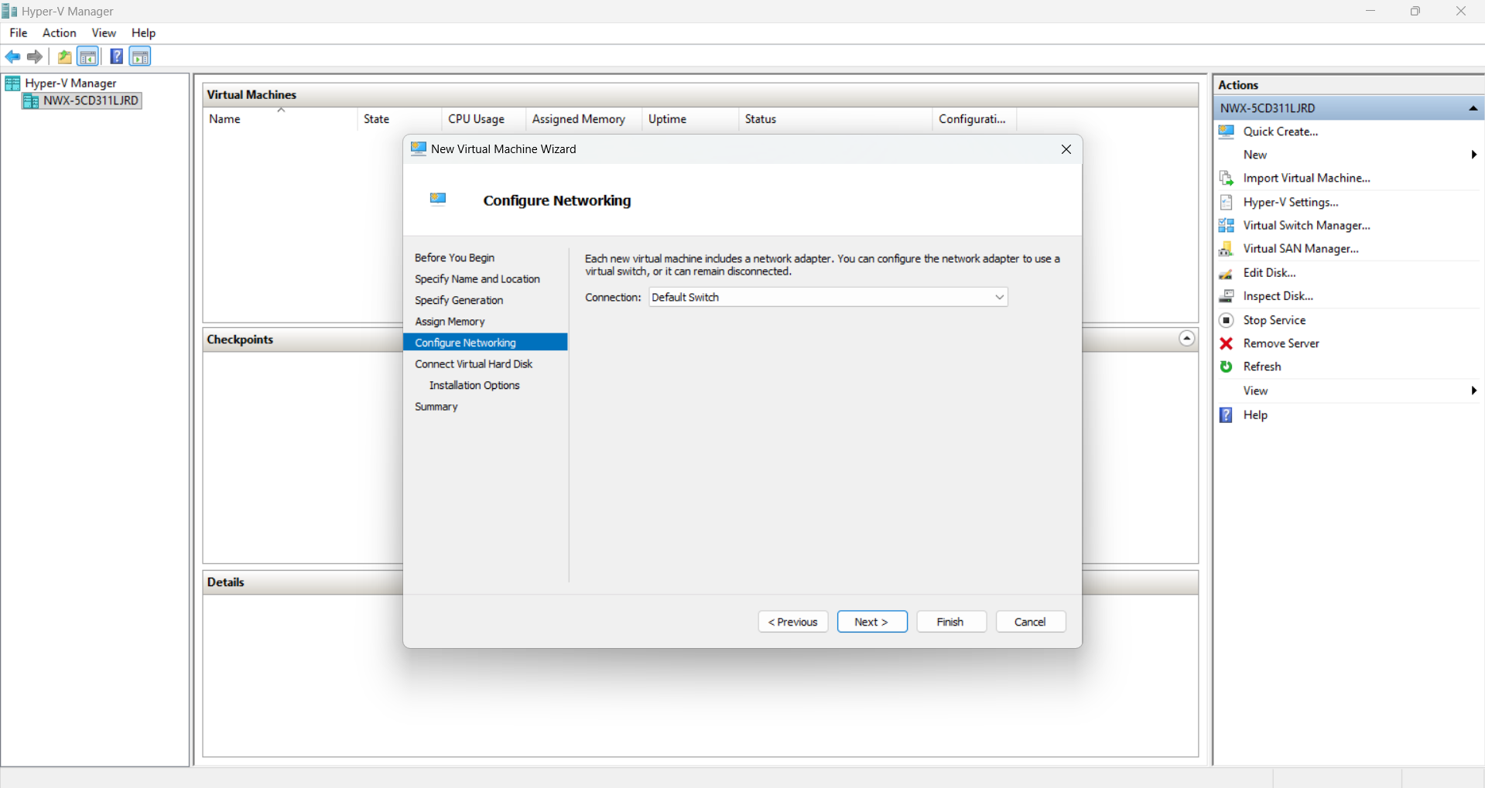Open the File menu
The image size is (1485, 788).
click(x=19, y=32)
